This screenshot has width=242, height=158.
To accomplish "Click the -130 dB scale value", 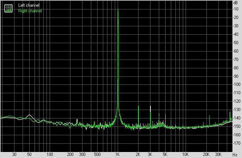I will click(237, 110).
